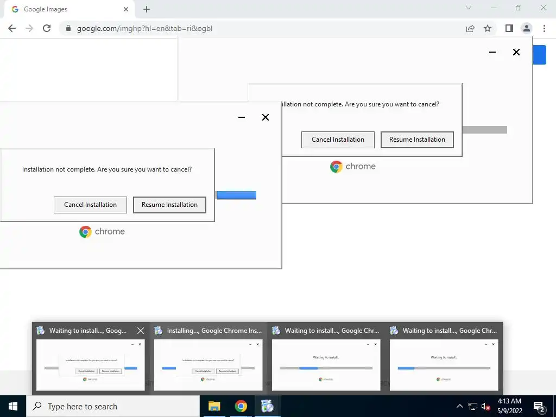Open the third Waiting to install preview thumbnail

(326, 365)
